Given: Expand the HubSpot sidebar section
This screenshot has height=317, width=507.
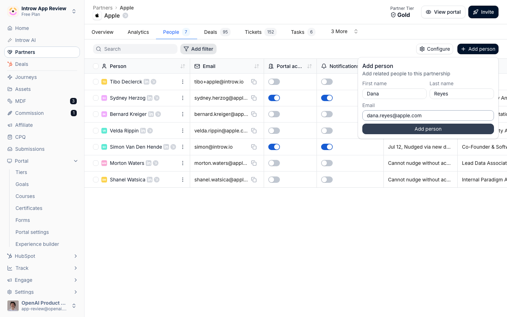Looking at the screenshot, I should (76, 256).
